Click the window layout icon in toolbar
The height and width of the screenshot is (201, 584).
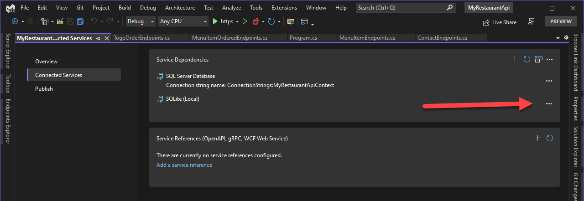(304, 21)
